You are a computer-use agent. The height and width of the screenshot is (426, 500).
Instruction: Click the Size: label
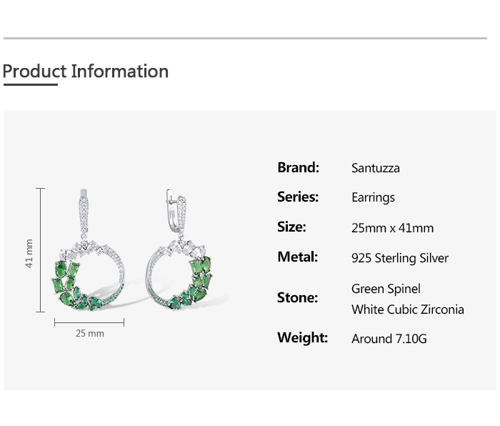point(291,227)
